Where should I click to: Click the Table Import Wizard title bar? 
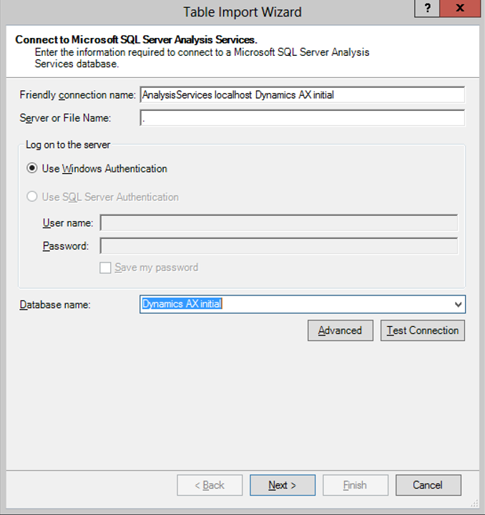pos(242,11)
